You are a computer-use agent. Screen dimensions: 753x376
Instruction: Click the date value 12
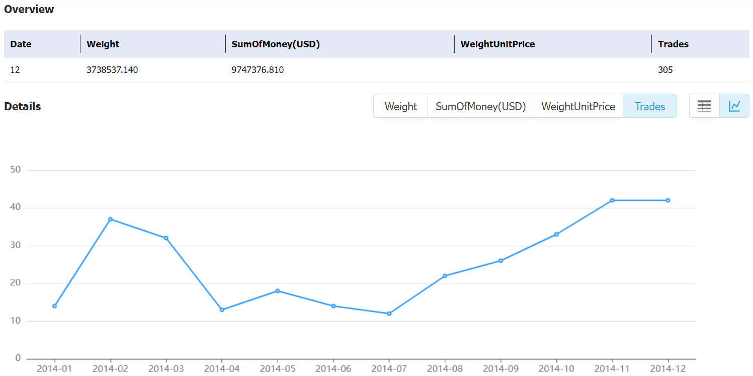point(15,70)
